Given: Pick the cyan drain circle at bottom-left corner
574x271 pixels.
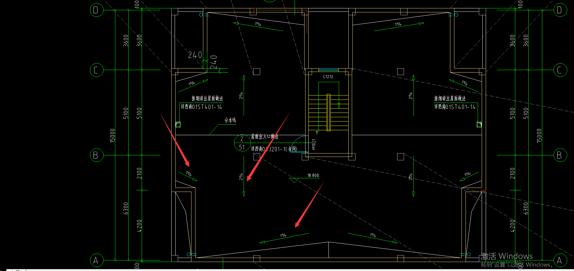Looking at the screenshot, I should [x=188, y=255].
